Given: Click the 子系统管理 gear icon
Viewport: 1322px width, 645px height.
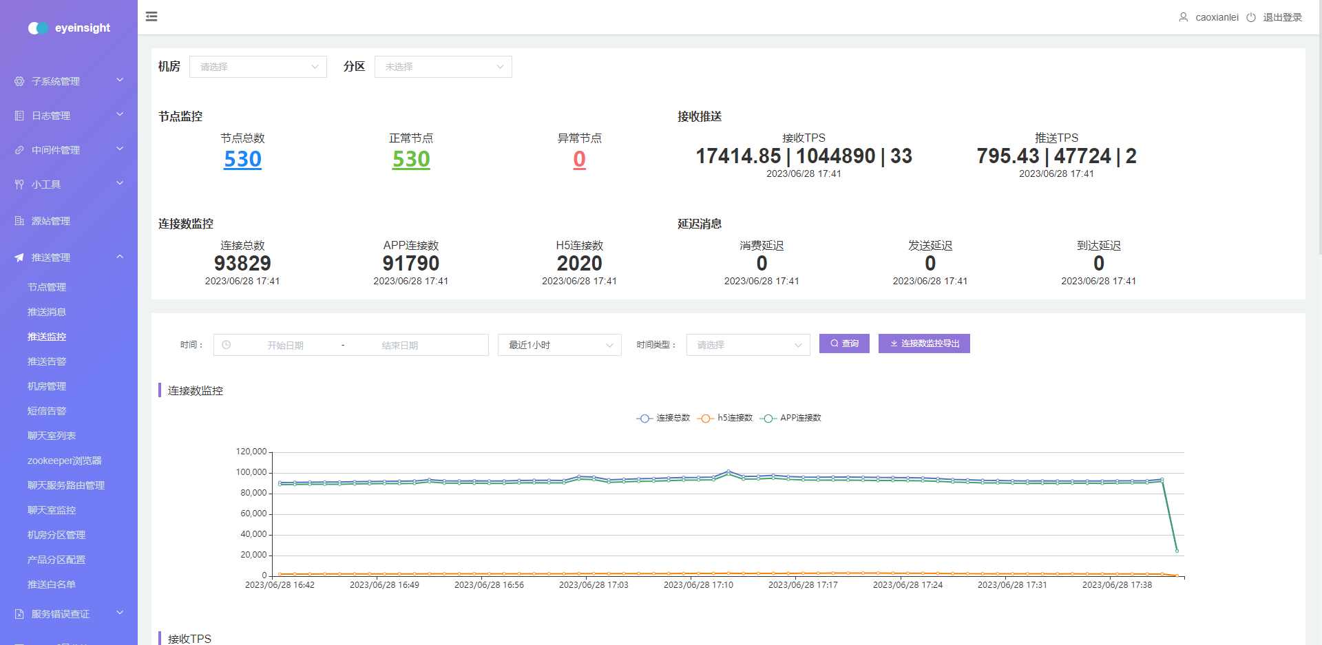Looking at the screenshot, I should [19, 81].
